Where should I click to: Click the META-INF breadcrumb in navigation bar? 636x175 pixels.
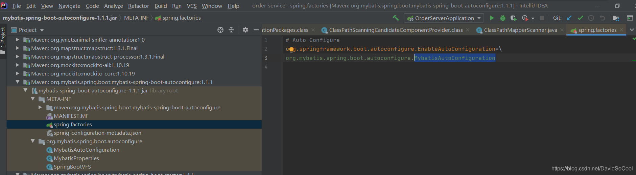[x=136, y=18]
